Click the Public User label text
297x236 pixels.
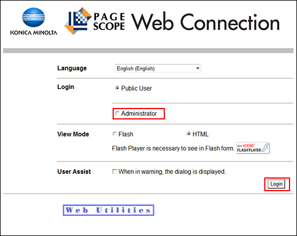[x=136, y=88]
